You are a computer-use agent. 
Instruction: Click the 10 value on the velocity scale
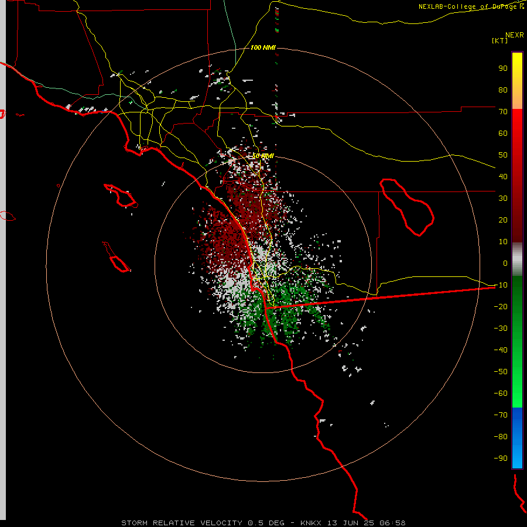tap(503, 242)
